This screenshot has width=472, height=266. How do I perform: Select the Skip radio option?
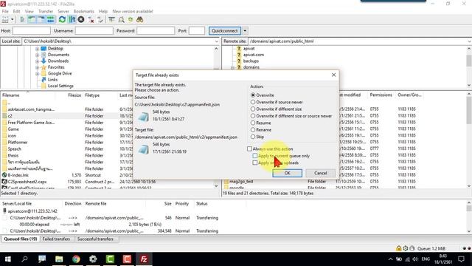(253, 137)
